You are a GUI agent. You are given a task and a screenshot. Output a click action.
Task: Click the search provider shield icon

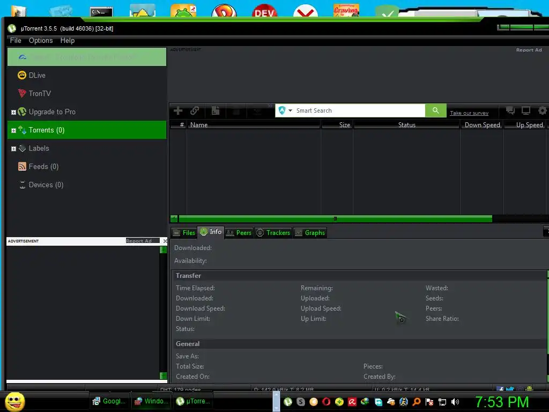pos(282,111)
